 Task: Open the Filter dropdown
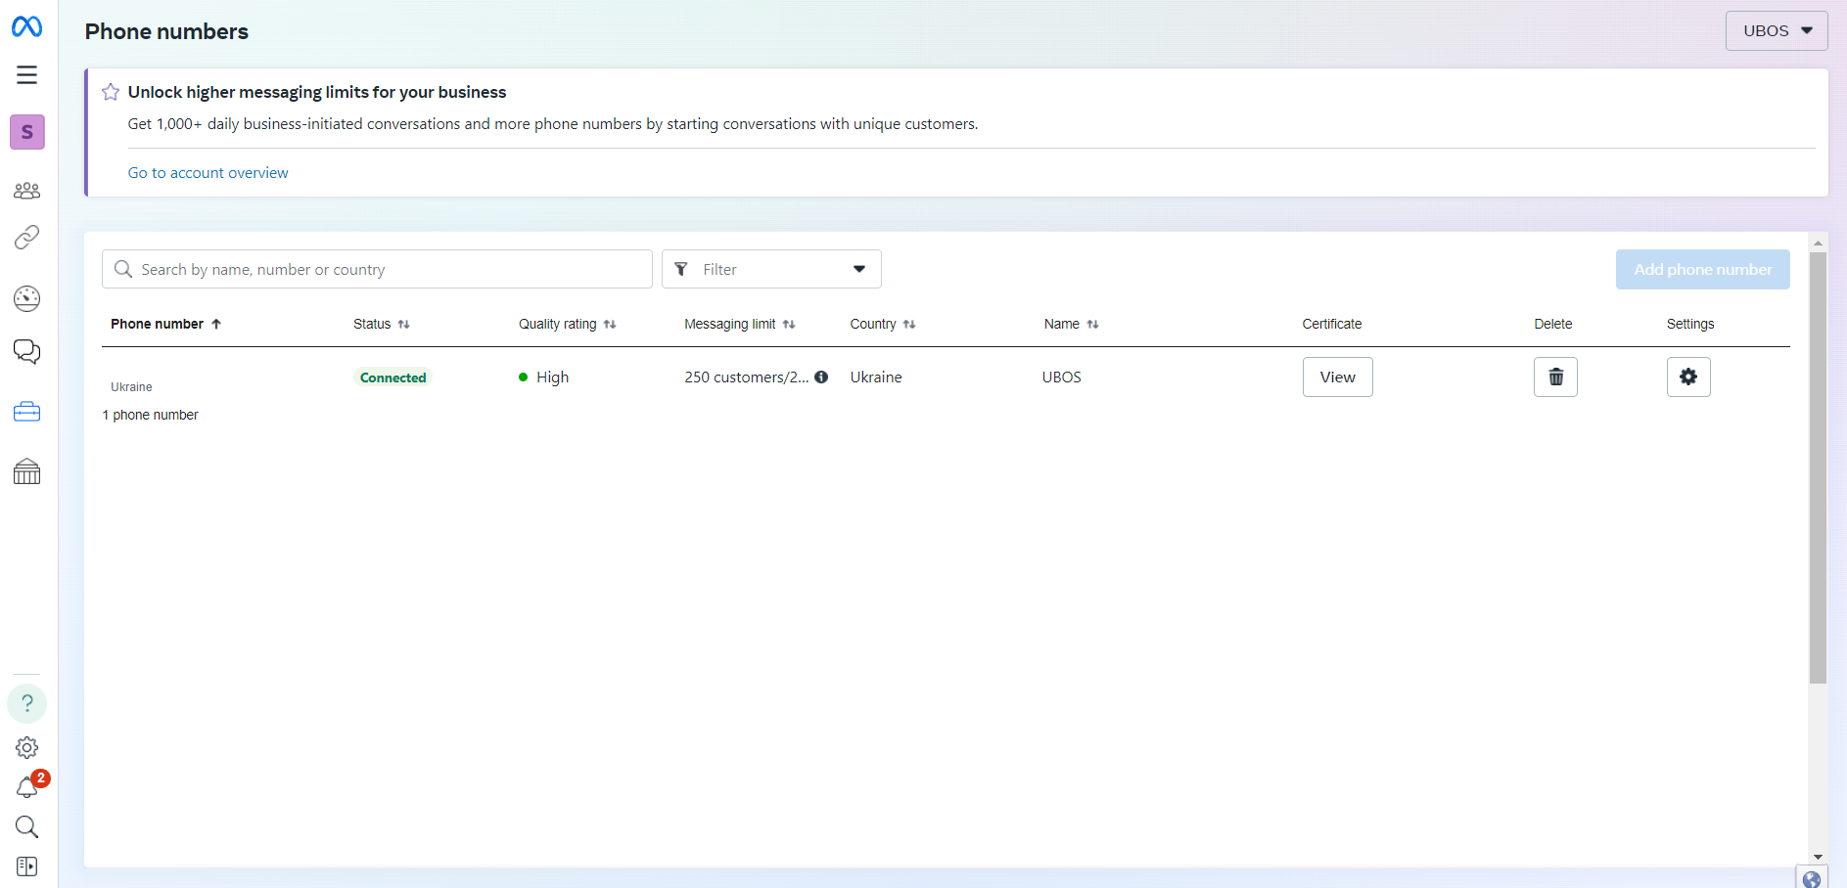771,269
